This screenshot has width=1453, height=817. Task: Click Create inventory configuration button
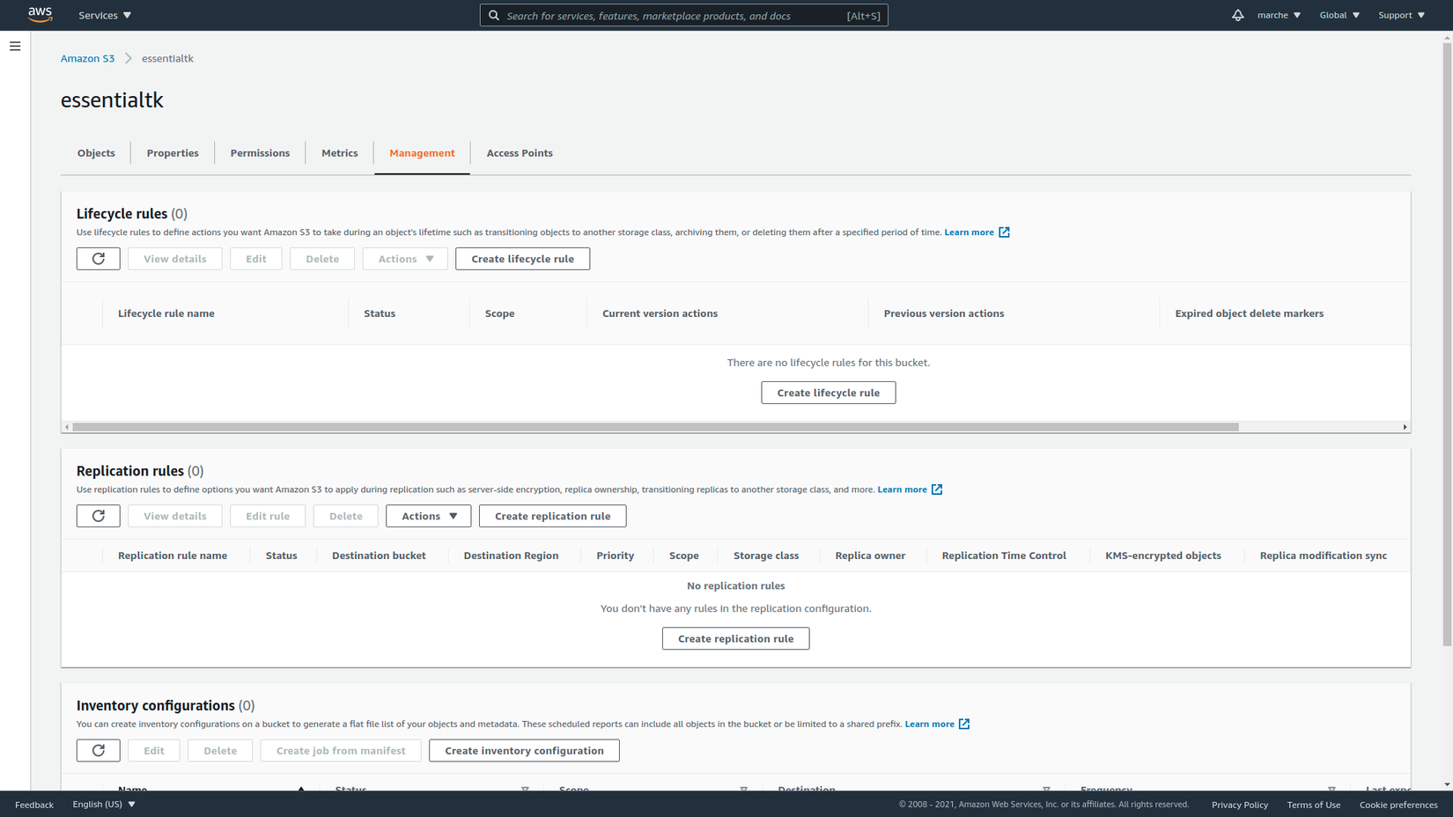click(524, 750)
